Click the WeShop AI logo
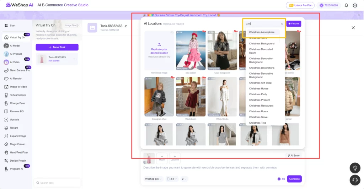Screen dimensions: 364x189 coord(20,5)
